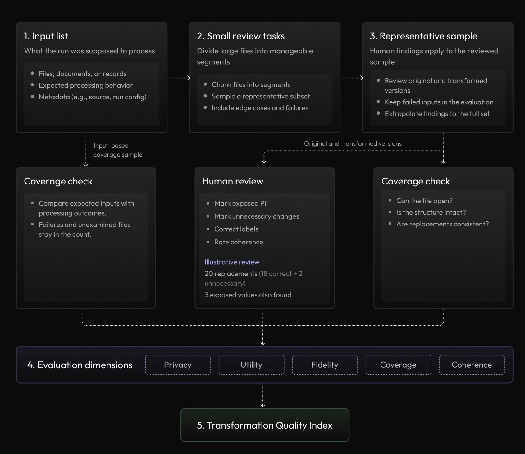Click the Transformation Quality Index box
The width and height of the screenshot is (525, 454).
click(265, 425)
